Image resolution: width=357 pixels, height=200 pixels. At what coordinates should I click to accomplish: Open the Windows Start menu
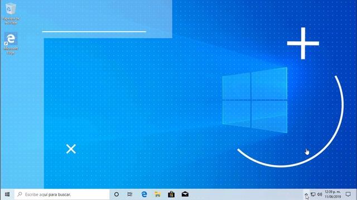coord(7,194)
